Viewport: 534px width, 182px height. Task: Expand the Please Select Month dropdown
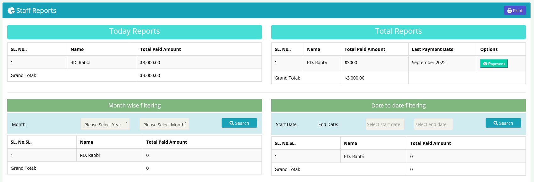164,124
